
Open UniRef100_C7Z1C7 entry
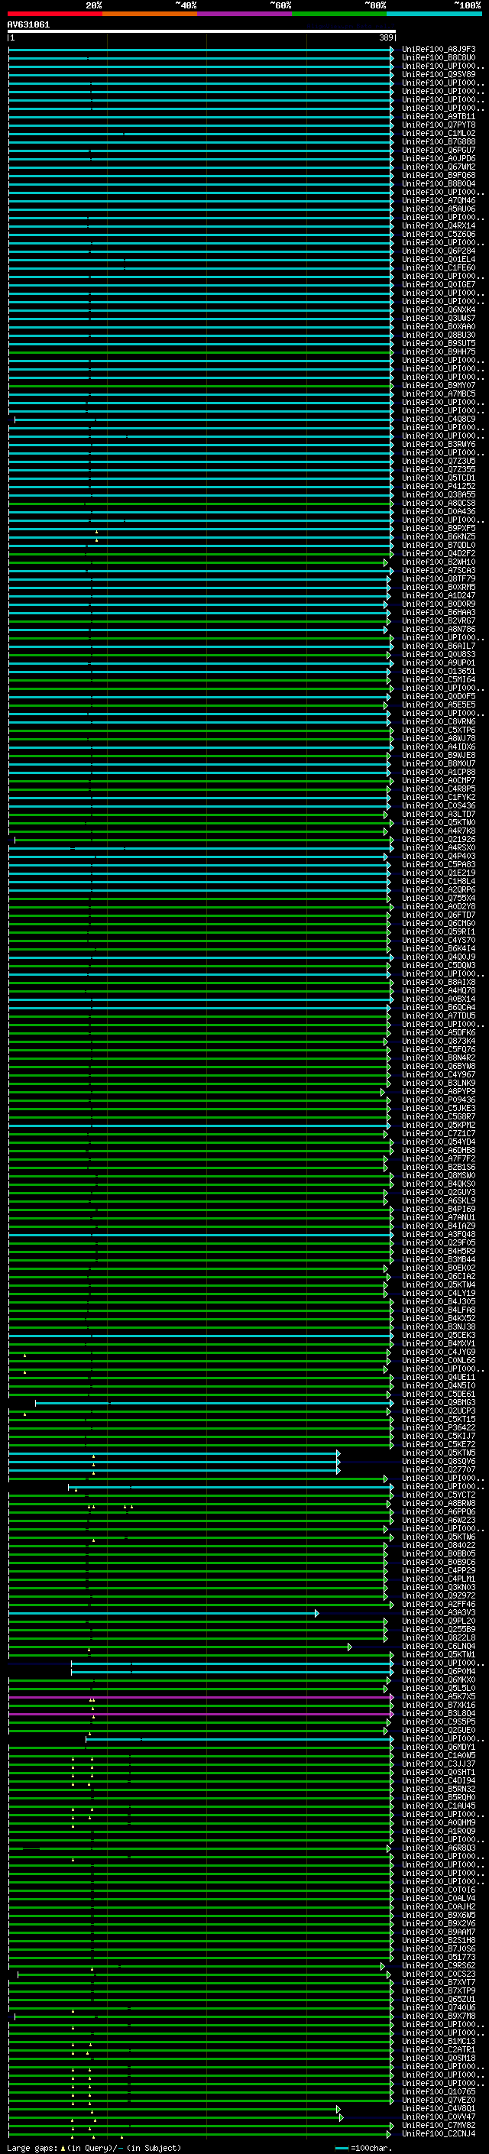point(439,1134)
